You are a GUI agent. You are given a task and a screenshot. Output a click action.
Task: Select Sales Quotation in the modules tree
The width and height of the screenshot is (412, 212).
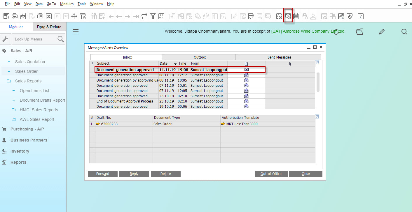coord(30,62)
